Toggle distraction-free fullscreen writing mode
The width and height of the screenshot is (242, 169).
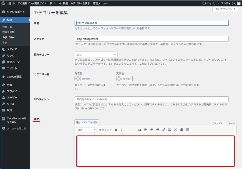[x=175, y=130]
